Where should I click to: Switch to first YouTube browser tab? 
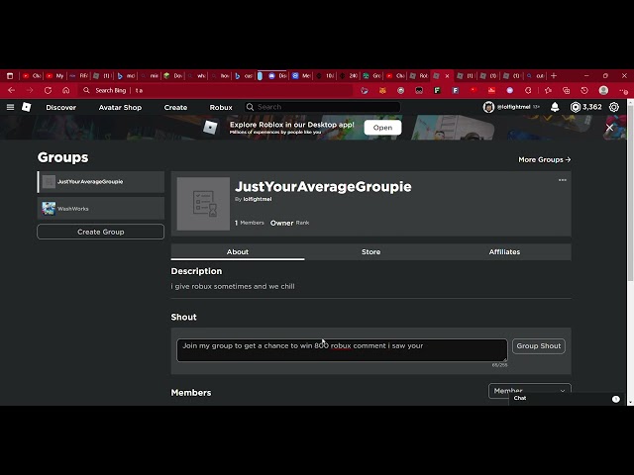[32, 75]
